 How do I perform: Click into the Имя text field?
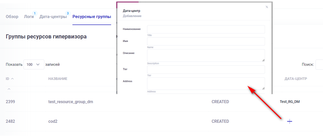click(x=206, y=41)
